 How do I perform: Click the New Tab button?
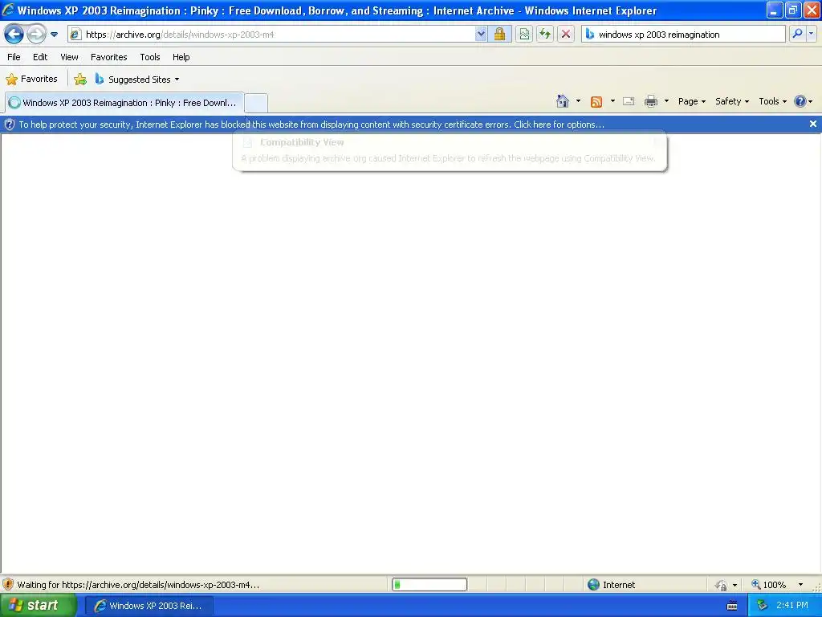pos(256,103)
